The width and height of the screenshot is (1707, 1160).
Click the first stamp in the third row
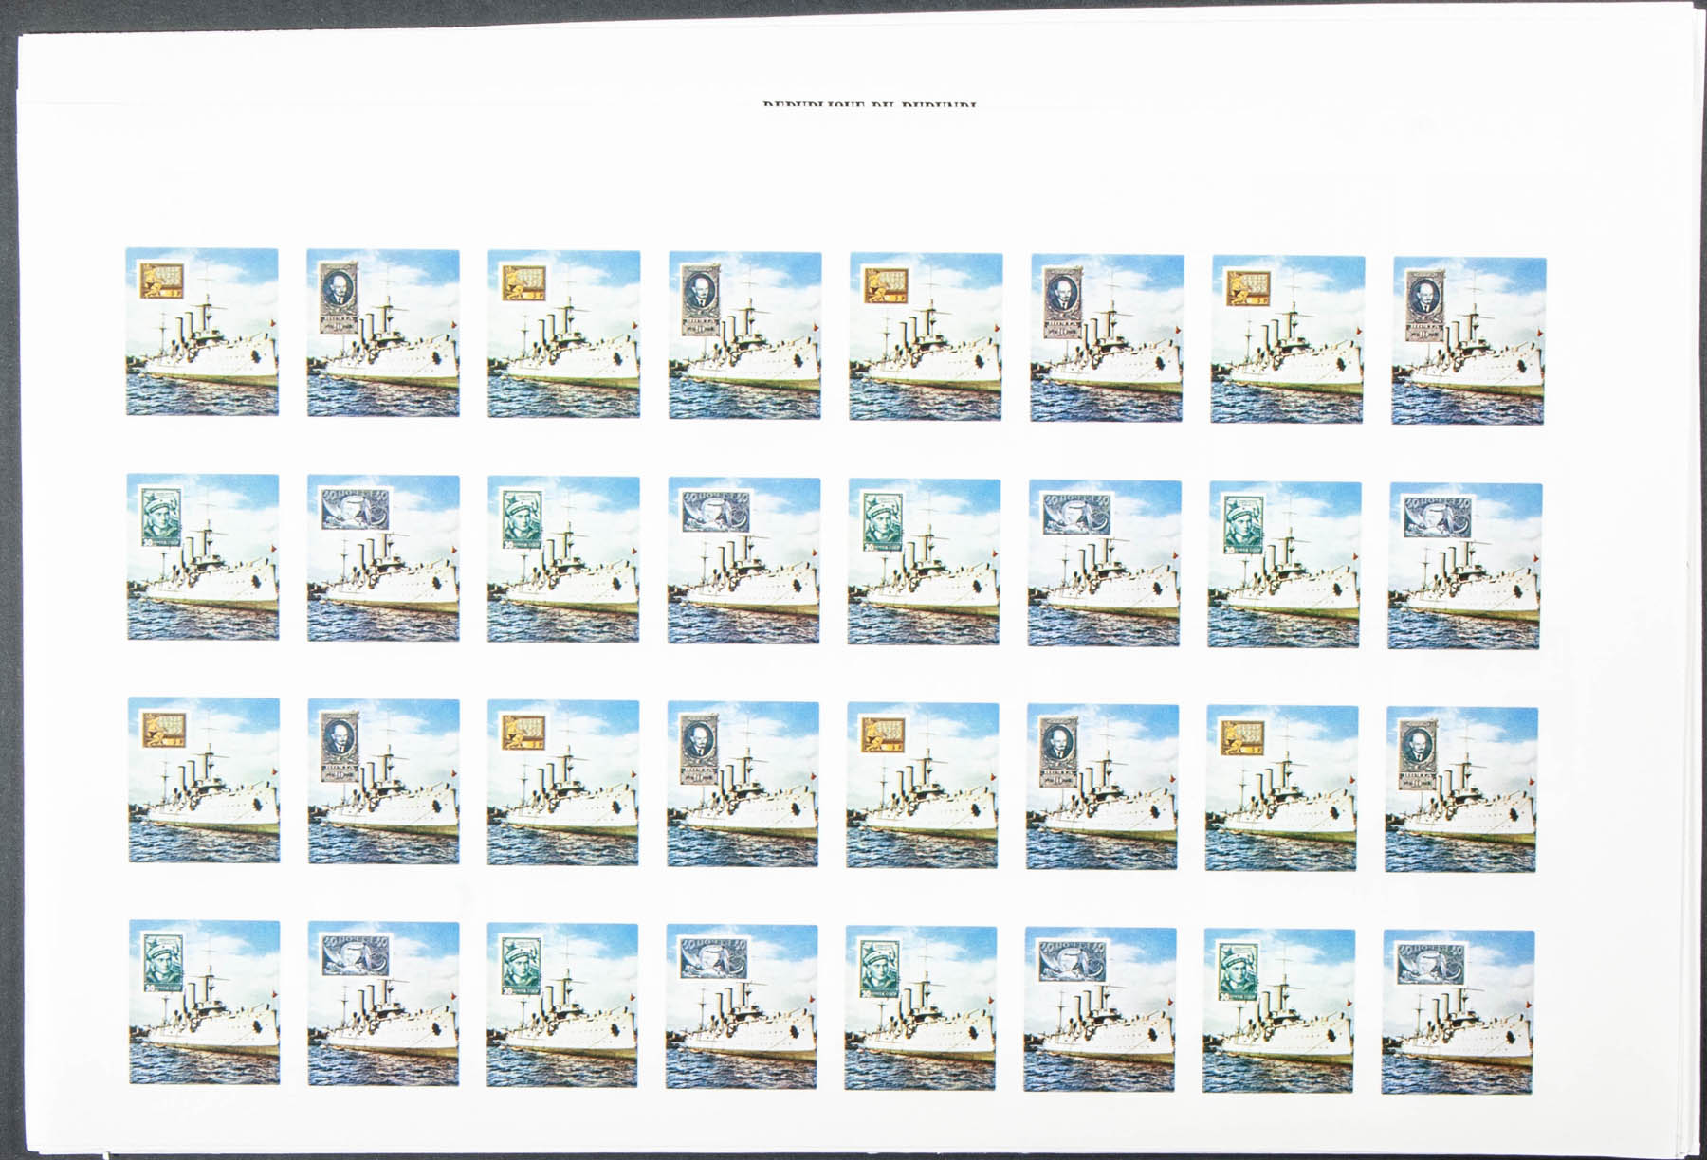204,780
